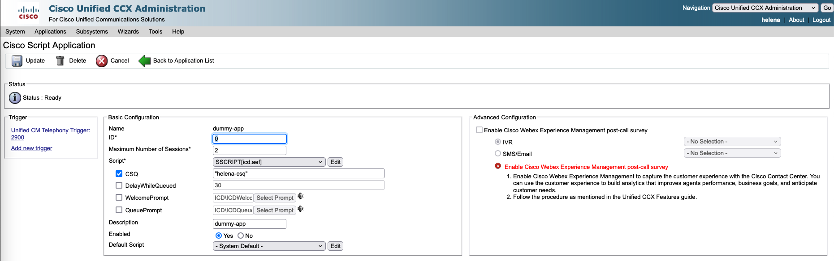The height and width of the screenshot is (261, 834).
Task: Check Enable Cisco Webex Experience Management checkbox
Action: point(479,130)
